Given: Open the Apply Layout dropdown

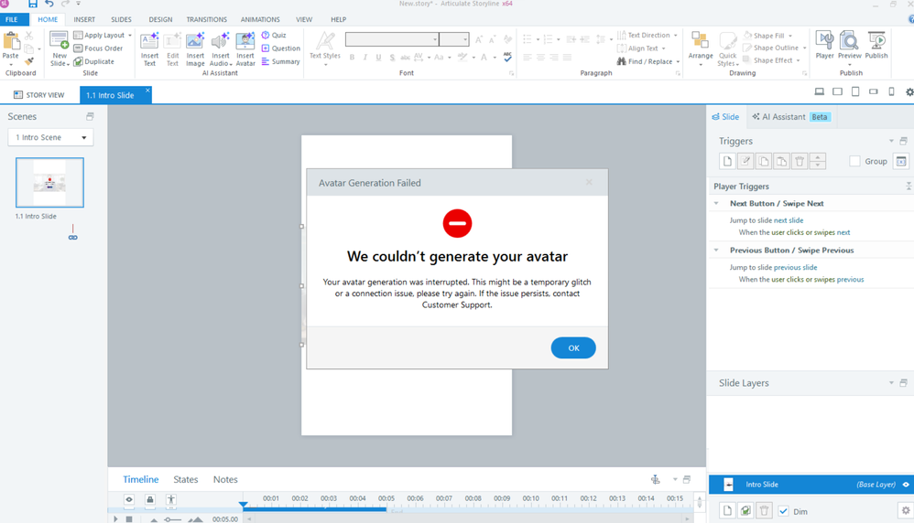Looking at the screenshot, I should click(x=103, y=35).
